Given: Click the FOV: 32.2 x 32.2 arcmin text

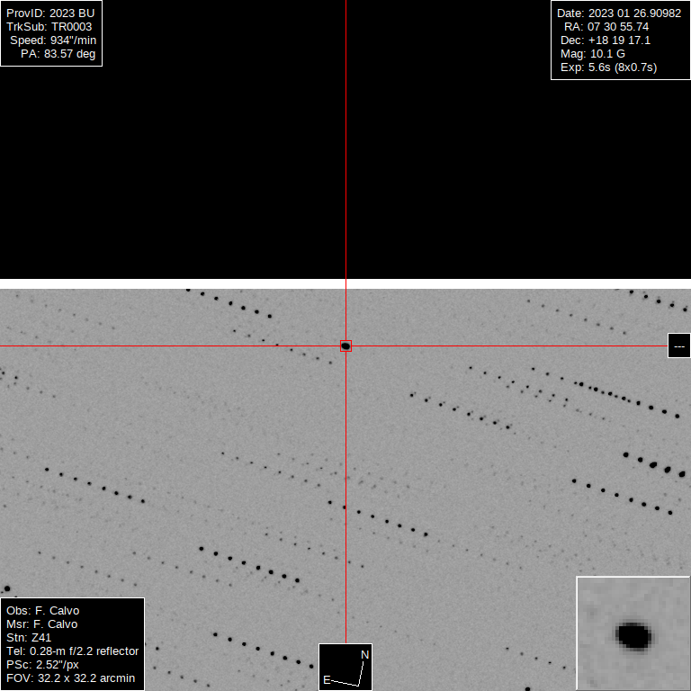Looking at the screenshot, I should 70,678.
